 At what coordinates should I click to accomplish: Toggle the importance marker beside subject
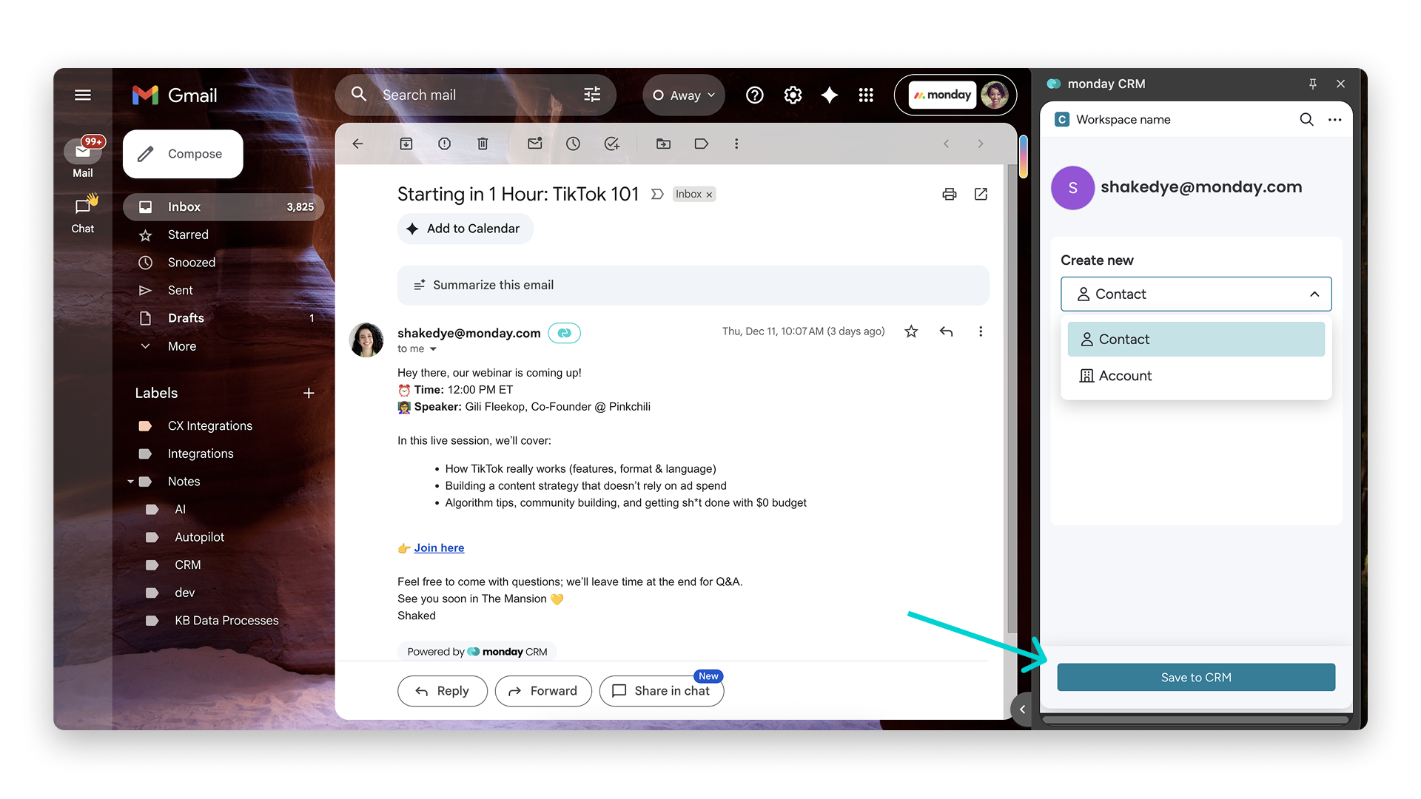click(656, 194)
